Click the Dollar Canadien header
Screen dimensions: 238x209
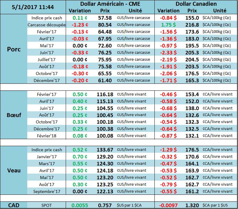(x=196, y=4)
